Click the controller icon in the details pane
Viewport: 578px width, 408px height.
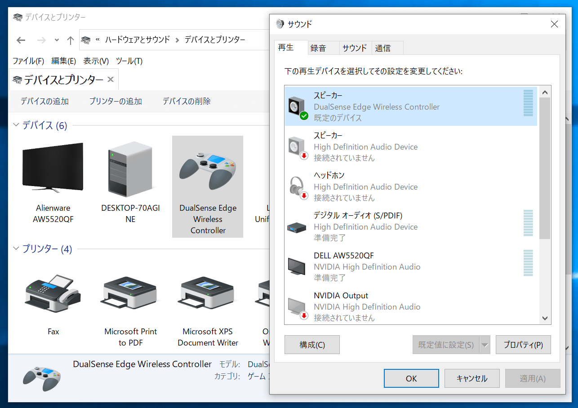pos(41,378)
